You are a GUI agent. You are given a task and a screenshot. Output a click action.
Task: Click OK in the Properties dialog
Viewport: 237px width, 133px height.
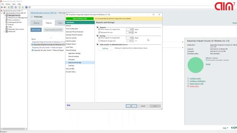[131, 106]
